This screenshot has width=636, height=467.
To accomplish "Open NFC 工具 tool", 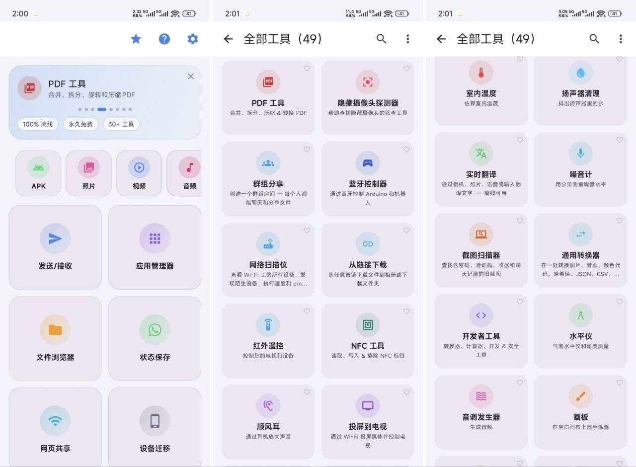I will (368, 341).
